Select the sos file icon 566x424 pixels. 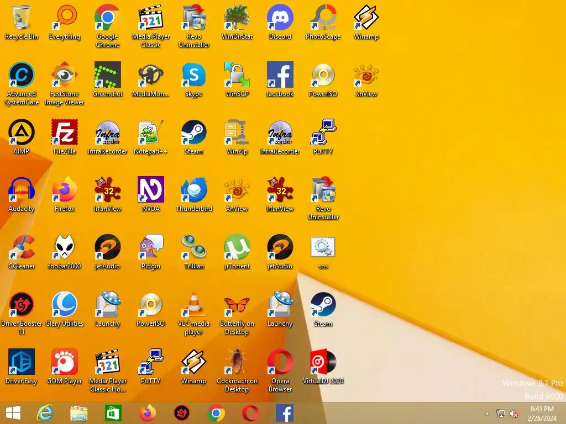click(x=323, y=253)
